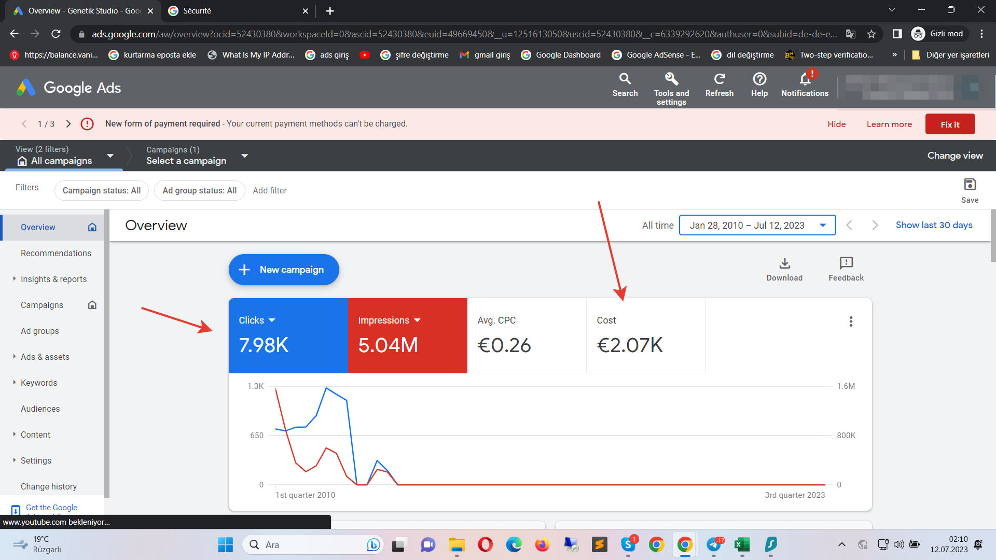This screenshot has width=996, height=560.
Task: Switch to the Sécurité browser tab
Action: click(239, 11)
